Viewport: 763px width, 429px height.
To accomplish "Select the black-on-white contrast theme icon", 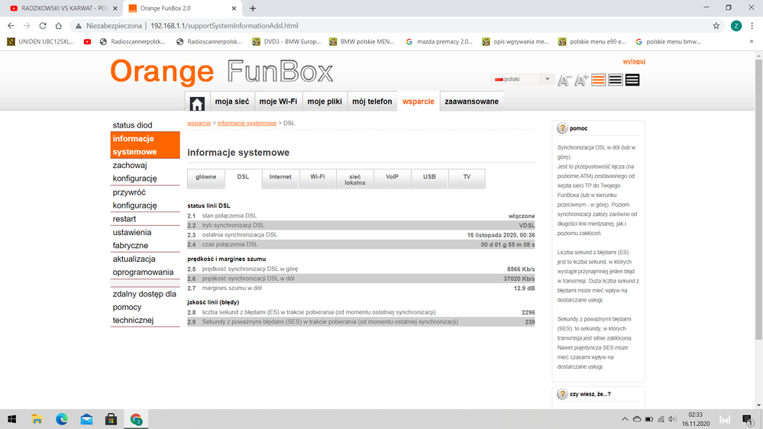I will tap(616, 80).
